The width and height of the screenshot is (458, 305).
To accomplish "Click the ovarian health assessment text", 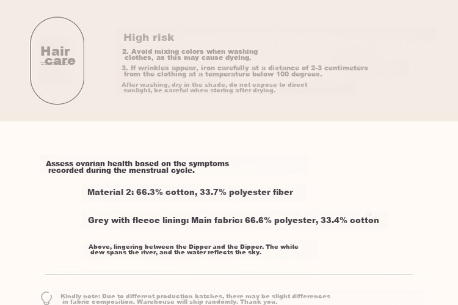I will pyautogui.click(x=137, y=167).
